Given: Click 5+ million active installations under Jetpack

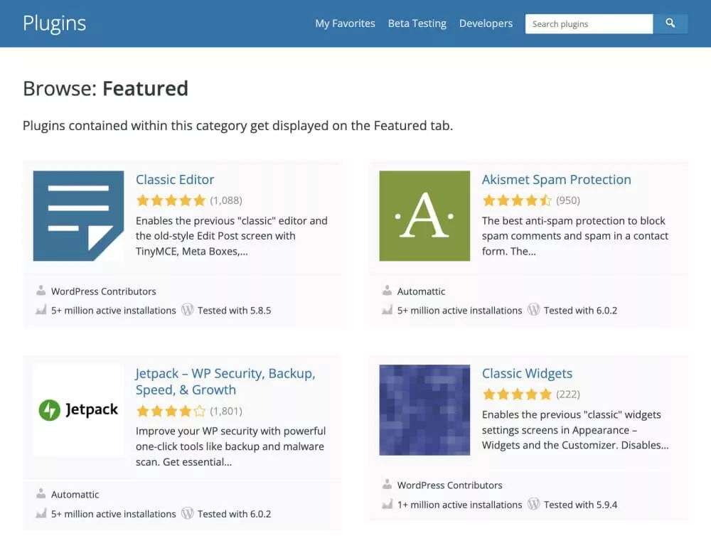Looking at the screenshot, I should (113, 514).
